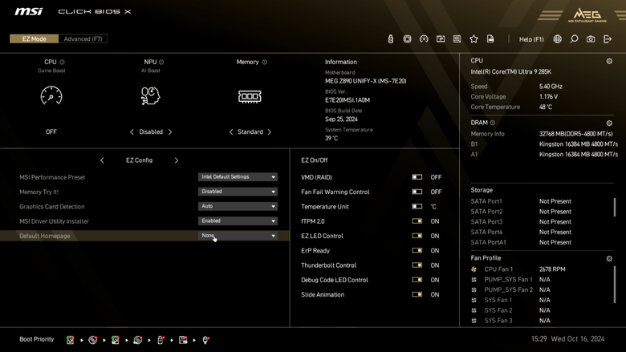626x352 pixels.
Task: Open CPU panel settings gear
Action: [x=609, y=61]
